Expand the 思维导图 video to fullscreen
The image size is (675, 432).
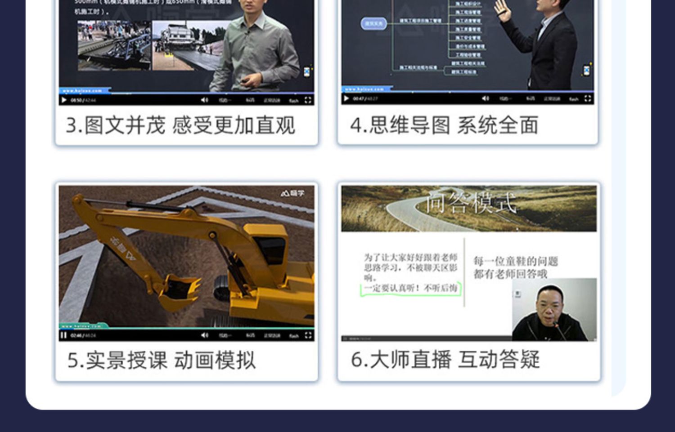(588, 98)
